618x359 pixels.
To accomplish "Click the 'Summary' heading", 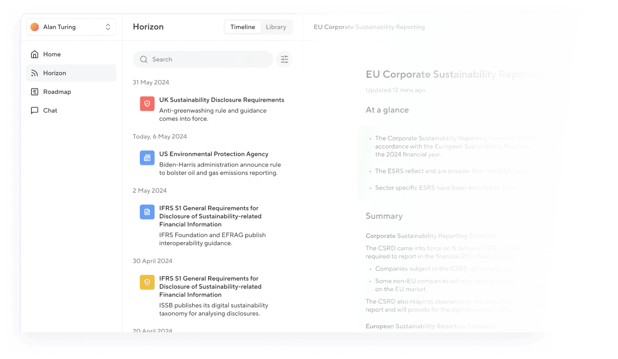I will [384, 216].
